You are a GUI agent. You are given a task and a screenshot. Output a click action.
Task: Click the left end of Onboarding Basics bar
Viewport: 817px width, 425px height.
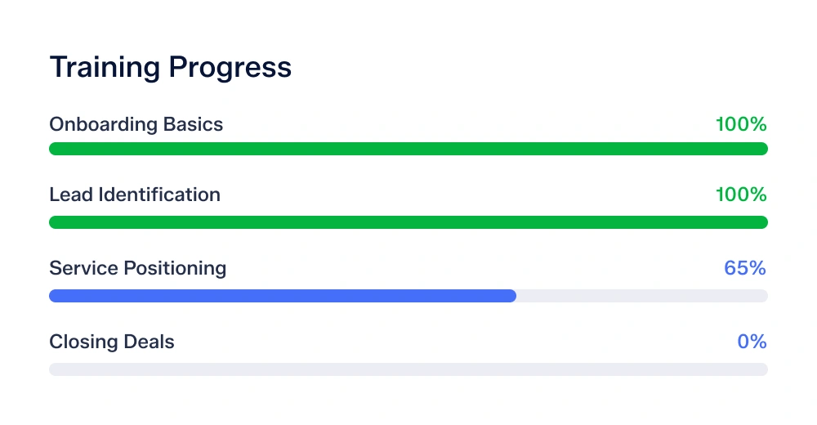click(54, 149)
